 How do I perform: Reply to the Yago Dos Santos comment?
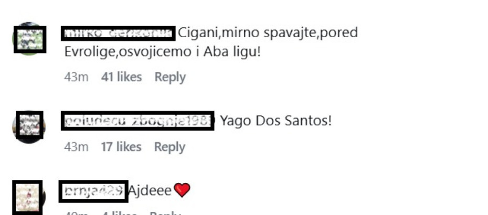click(x=169, y=147)
